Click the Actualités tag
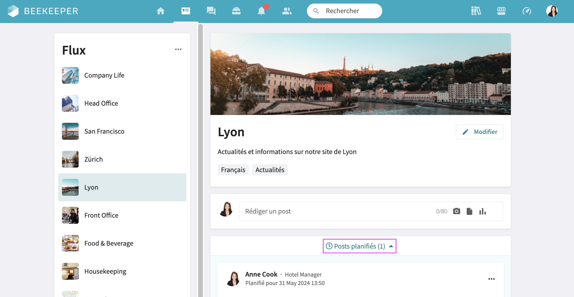The width and height of the screenshot is (574, 297). click(x=270, y=170)
